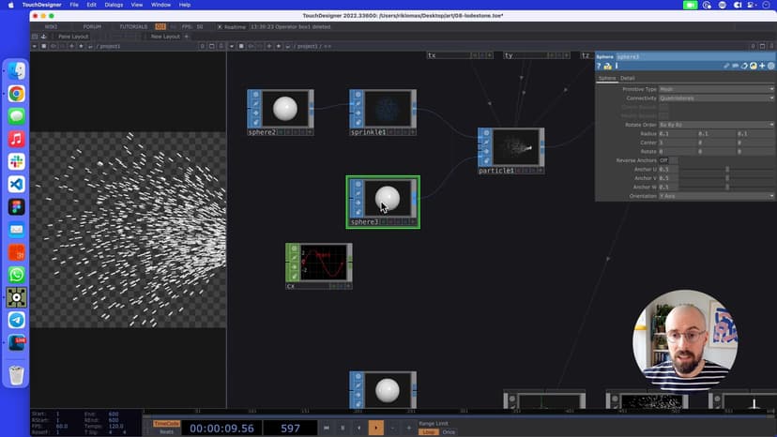Click the add custom parameter plus icon
The width and height of the screenshot is (777, 437).
tap(762, 66)
